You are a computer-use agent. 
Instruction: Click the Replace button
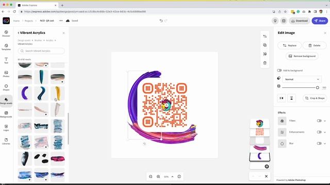[290, 45]
